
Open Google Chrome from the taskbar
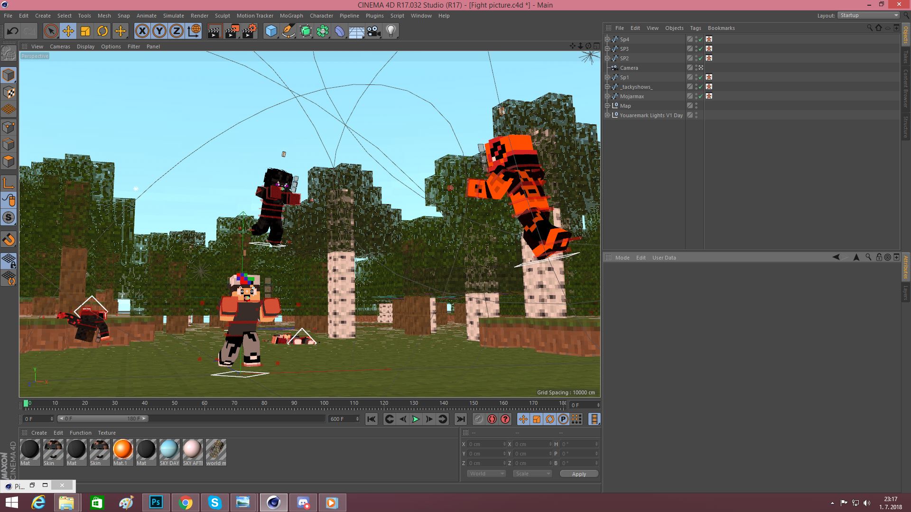pos(186,503)
